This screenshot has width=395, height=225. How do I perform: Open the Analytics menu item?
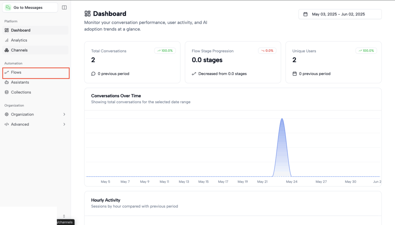tap(19, 40)
